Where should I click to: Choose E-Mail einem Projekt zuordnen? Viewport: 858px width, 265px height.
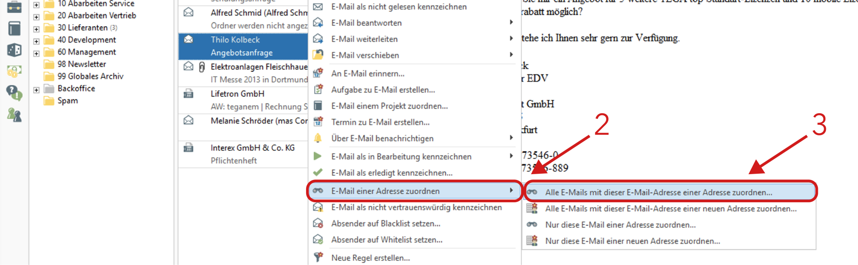coord(414,106)
